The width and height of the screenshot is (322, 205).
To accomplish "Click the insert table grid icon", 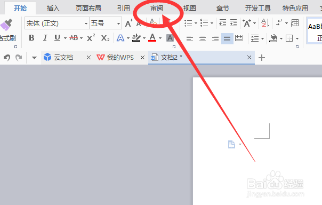I will [x=295, y=23].
